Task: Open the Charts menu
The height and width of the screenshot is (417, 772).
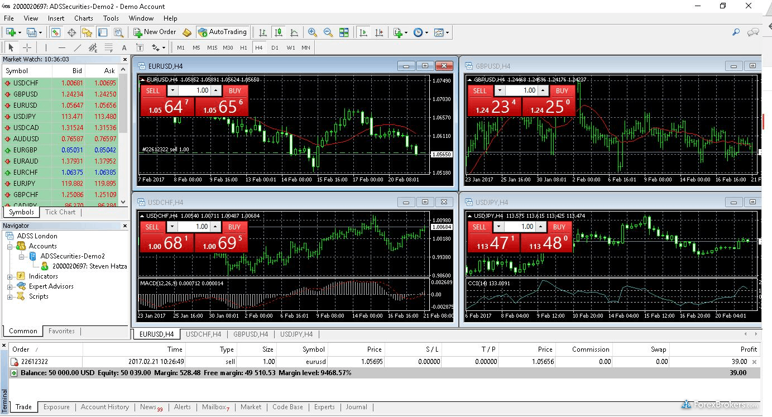Action: coord(84,18)
